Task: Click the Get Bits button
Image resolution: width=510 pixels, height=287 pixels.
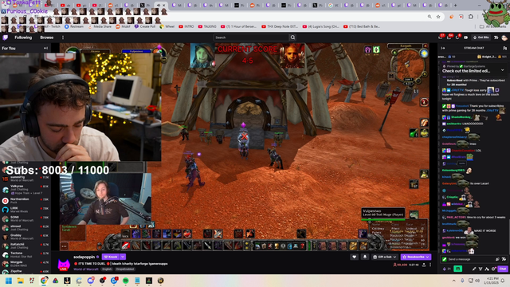Action: point(481,37)
